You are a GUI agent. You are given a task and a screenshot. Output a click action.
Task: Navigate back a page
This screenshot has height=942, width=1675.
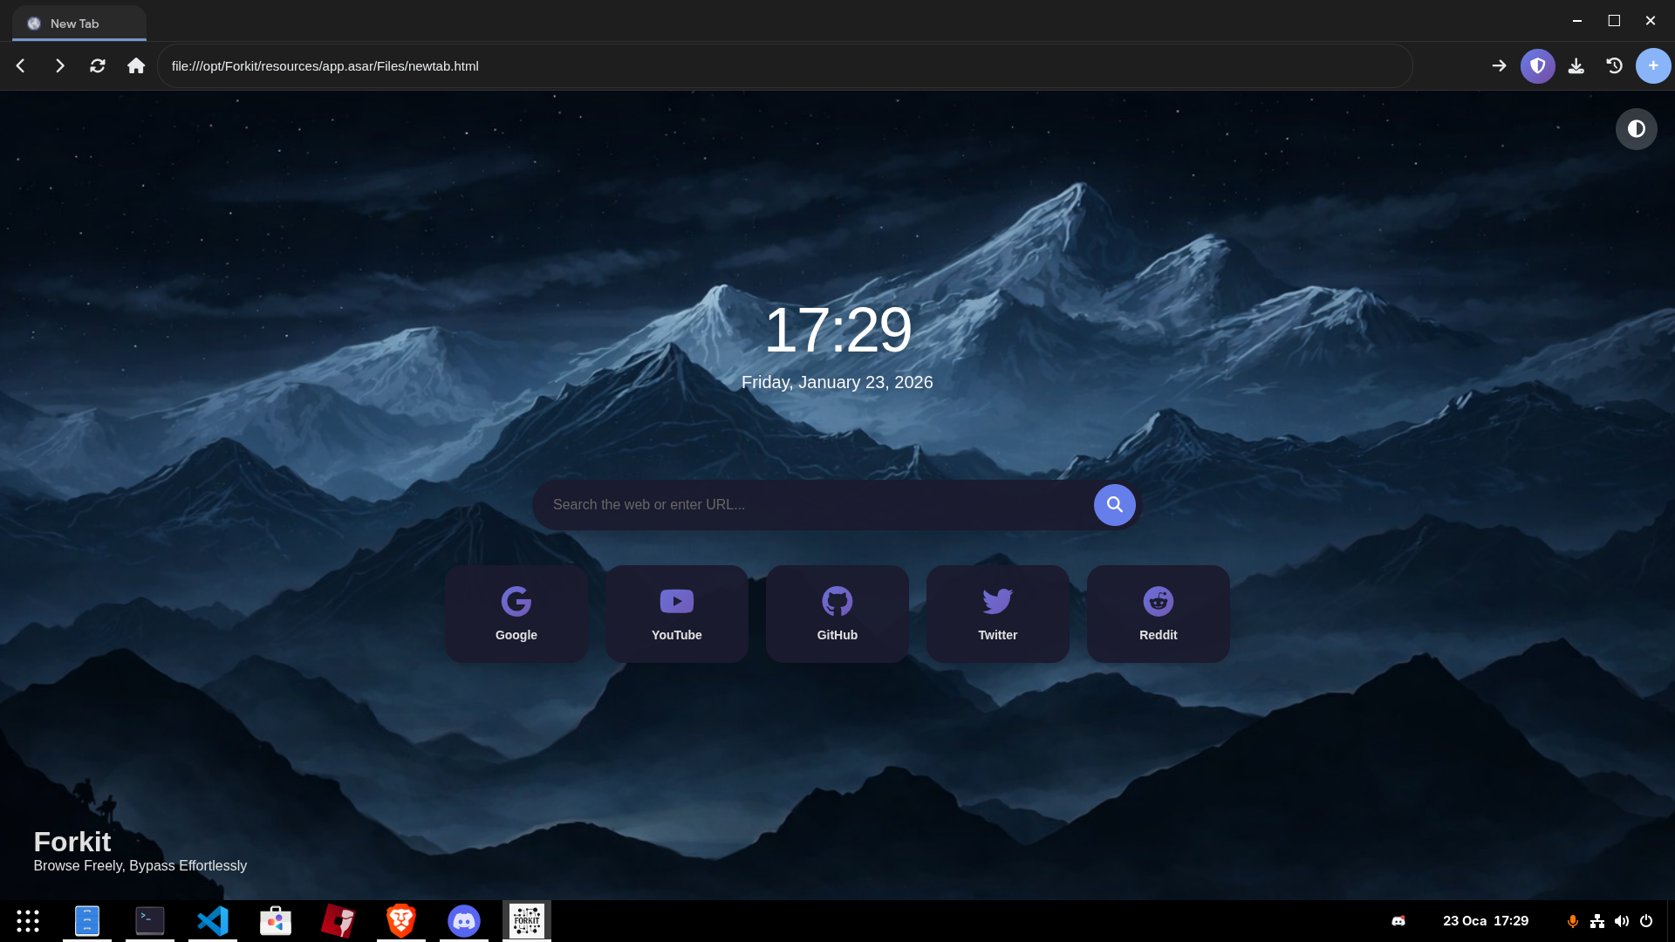coord(19,65)
